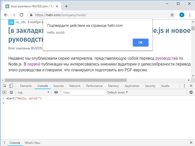Switch to the What's New drawer tab
195x146 pixels.
[32, 143]
